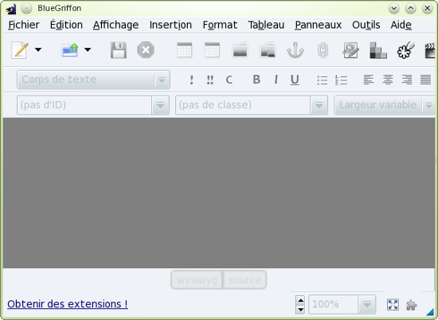Click the stop loading X icon
The width and height of the screenshot is (438, 320).
[x=146, y=50]
